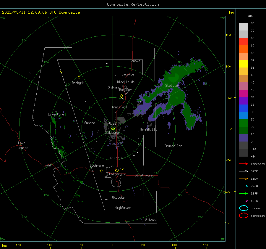Click the Lacombe city label
266x249 pixels.
(x=128, y=74)
